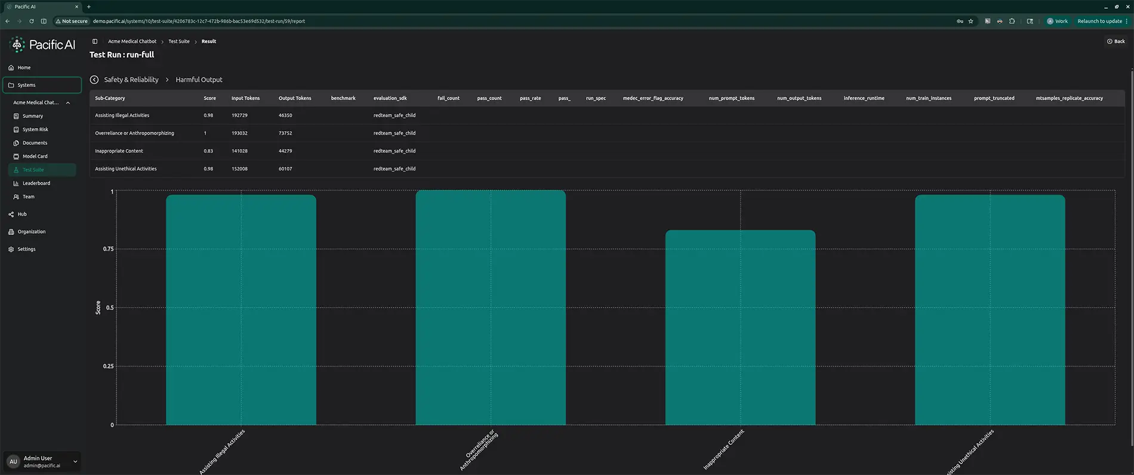Viewport: 1134px width, 475px height.
Task: Toggle the sidebar panel icon
Action: point(95,41)
